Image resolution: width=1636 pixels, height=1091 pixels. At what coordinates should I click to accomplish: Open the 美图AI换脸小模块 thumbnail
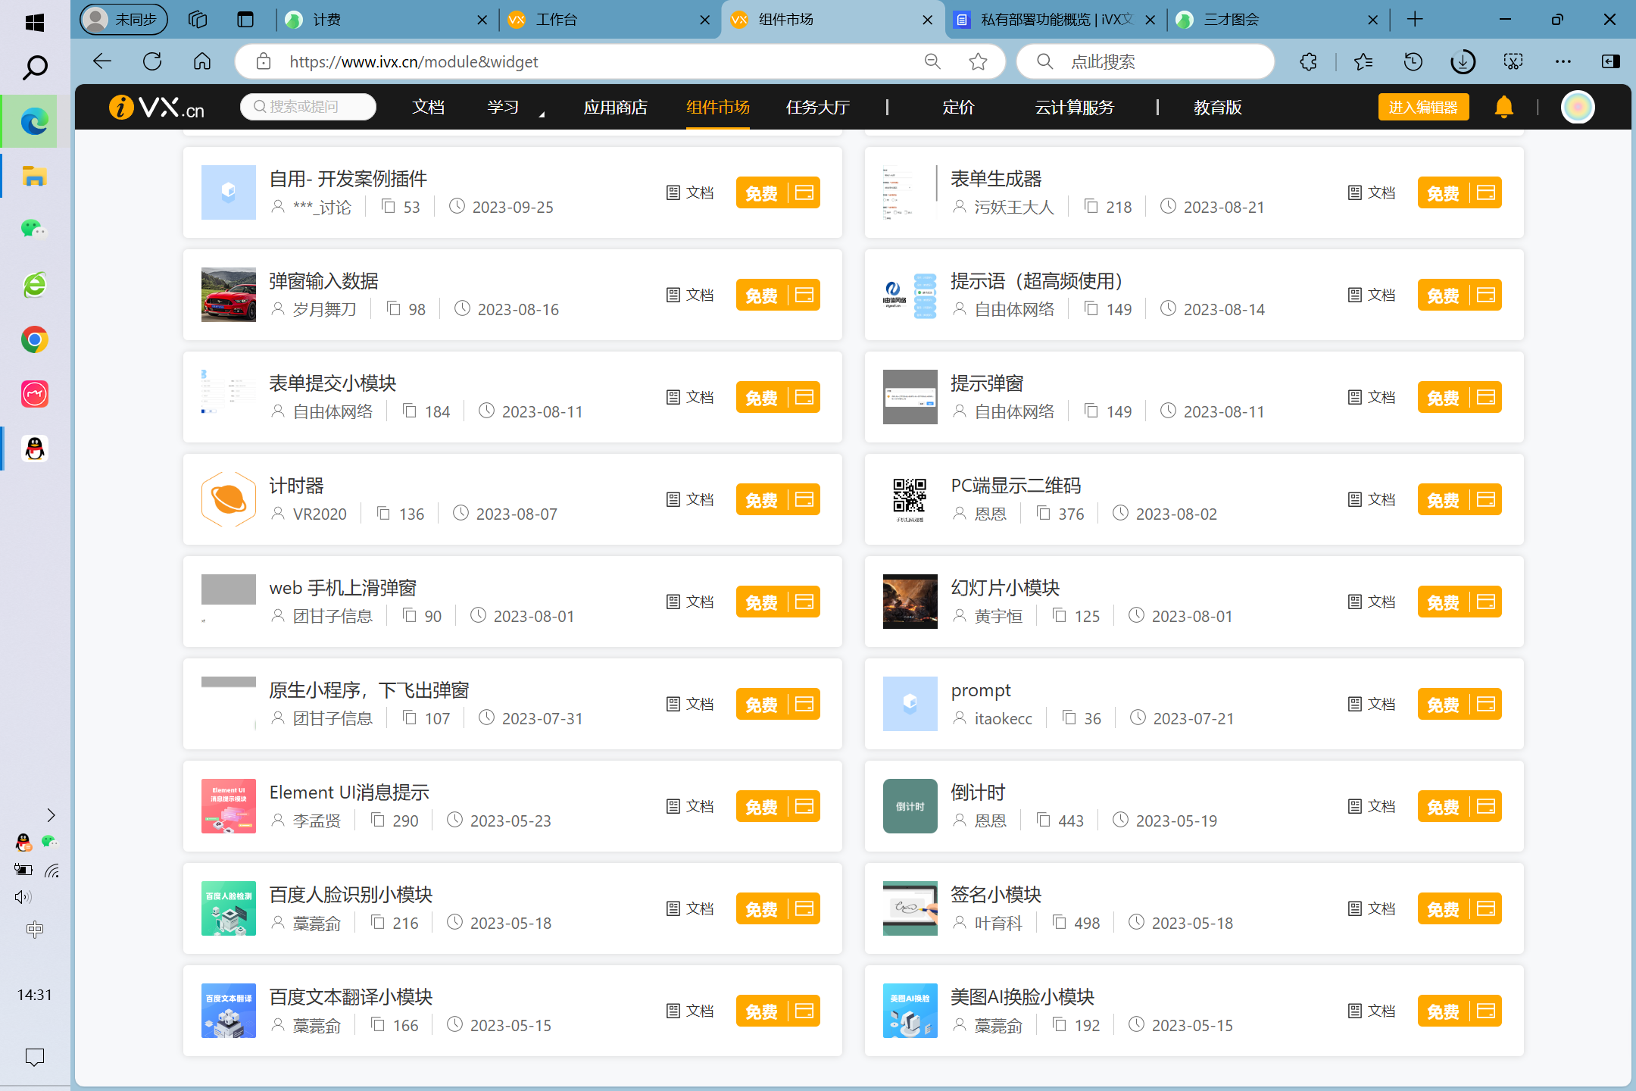click(910, 1011)
